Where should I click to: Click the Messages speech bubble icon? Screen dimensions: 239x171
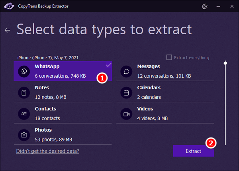126,71
